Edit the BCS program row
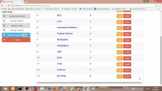162x91 pixels. point(119,16)
